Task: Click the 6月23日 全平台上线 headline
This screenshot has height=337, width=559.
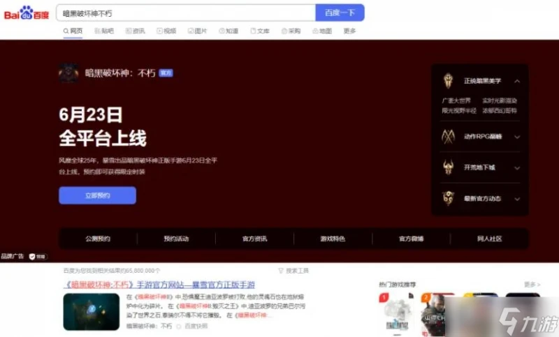Action: pos(103,127)
